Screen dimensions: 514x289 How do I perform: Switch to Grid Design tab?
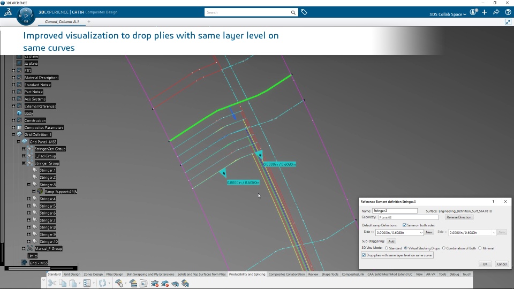coord(72,274)
